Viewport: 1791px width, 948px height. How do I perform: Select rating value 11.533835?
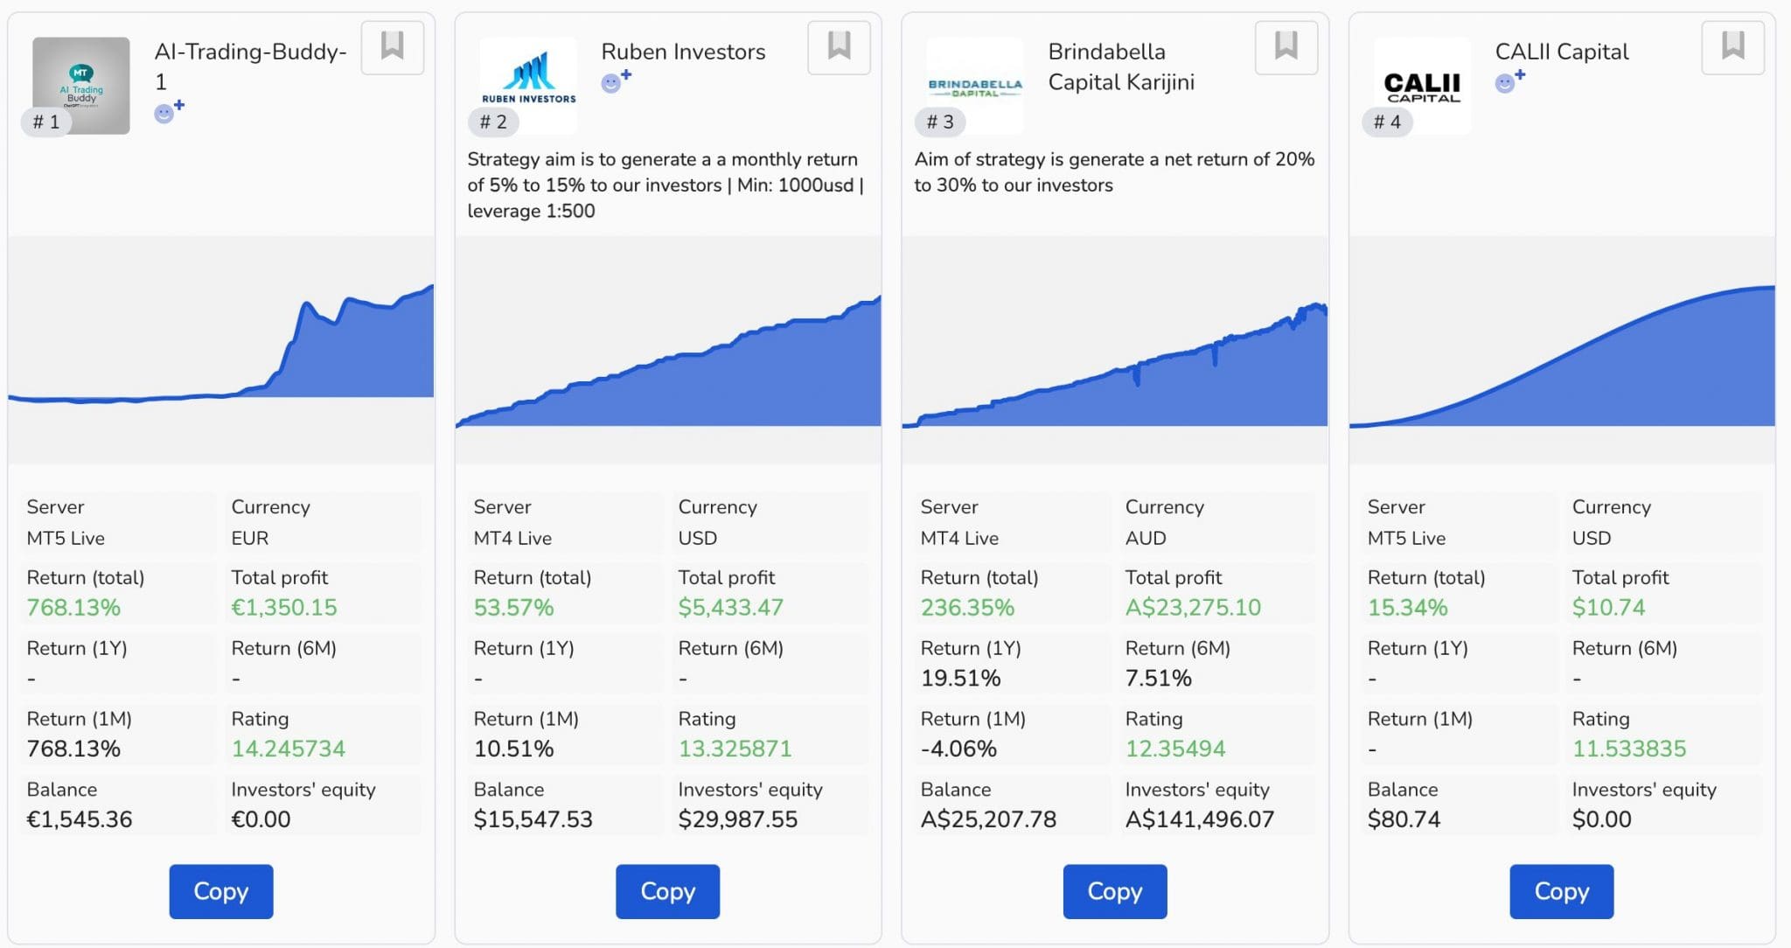coord(1629,749)
